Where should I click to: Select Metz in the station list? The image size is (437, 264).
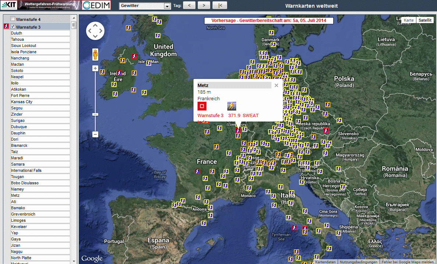40,196
